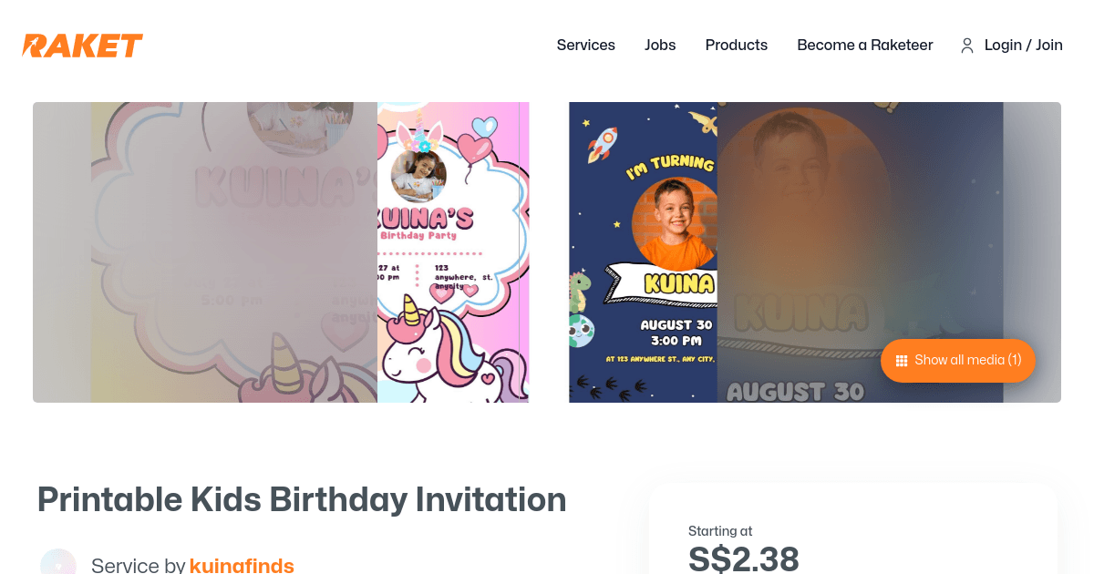Click the blurred boy photo background preview
The height and width of the screenshot is (574, 1094).
click(860, 252)
